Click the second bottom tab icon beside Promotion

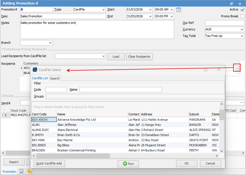pos(21,171)
